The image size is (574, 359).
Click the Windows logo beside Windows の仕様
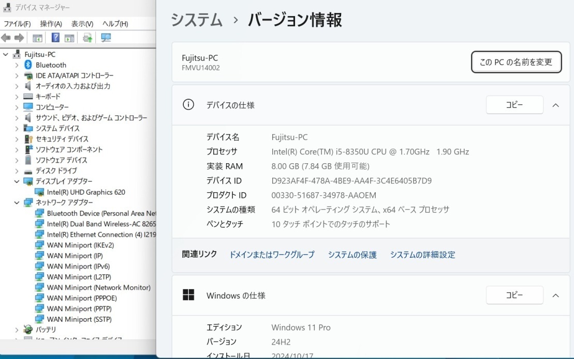pyautogui.click(x=188, y=295)
